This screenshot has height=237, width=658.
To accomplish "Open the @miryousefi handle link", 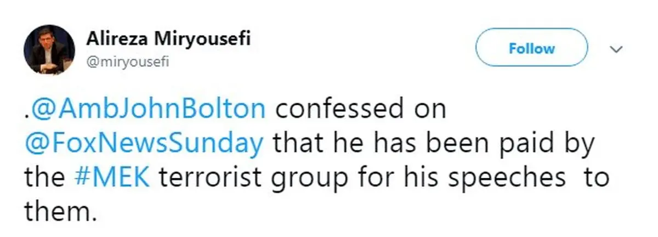I will (x=127, y=62).
